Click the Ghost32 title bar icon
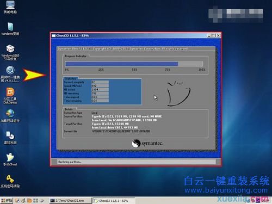 tap(53, 35)
